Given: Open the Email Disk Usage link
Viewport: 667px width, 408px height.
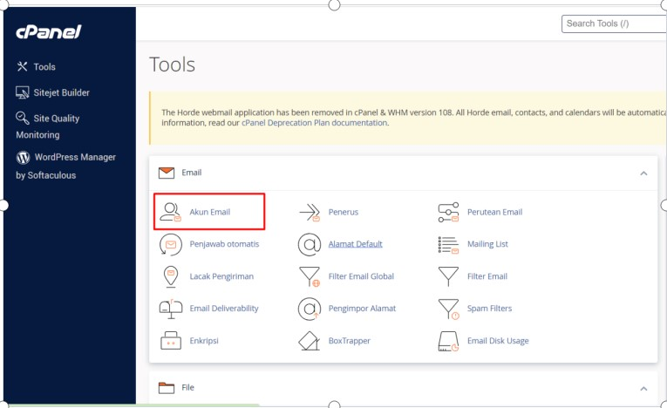Looking at the screenshot, I should pos(498,341).
